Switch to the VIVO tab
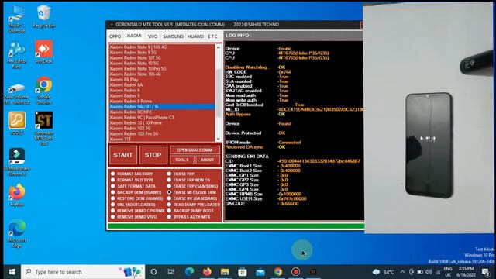Screen dimensions: 496x279 [x=153, y=36]
